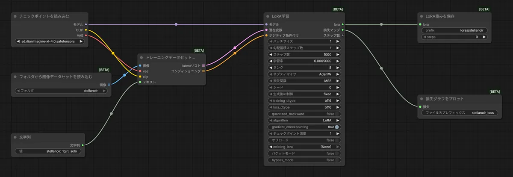Click the モデル input socket on LoRA学習

click(x=266, y=24)
